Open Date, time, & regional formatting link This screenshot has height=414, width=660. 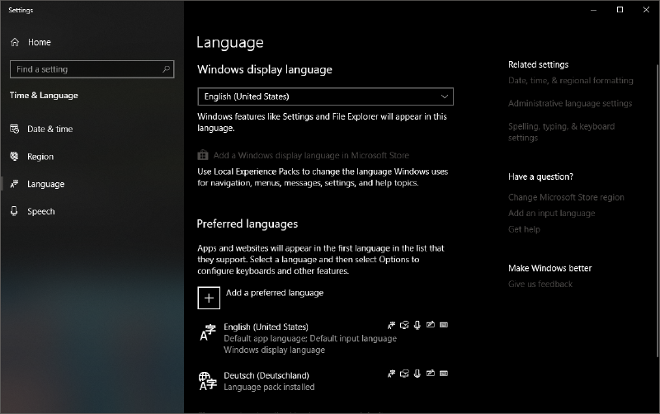pyautogui.click(x=570, y=80)
